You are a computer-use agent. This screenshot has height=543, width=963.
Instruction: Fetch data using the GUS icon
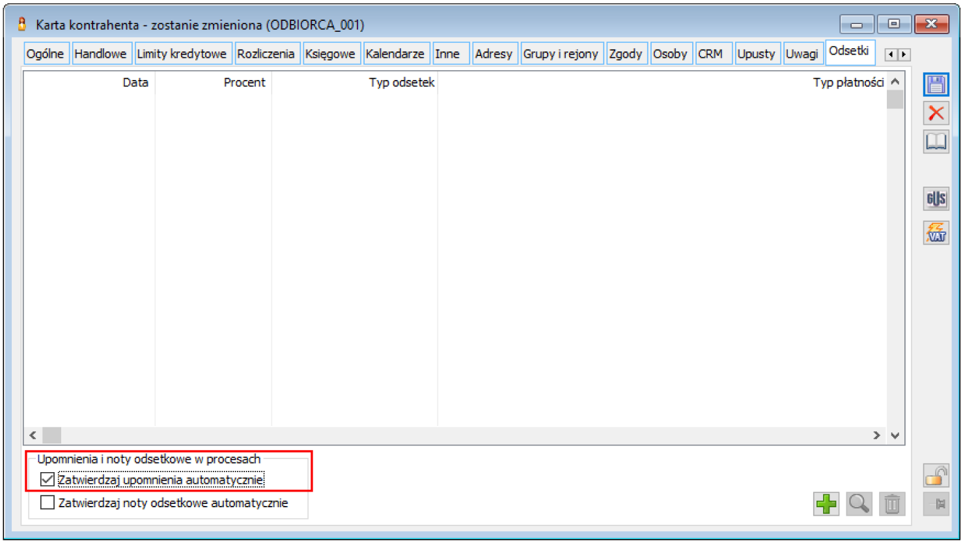click(x=936, y=198)
